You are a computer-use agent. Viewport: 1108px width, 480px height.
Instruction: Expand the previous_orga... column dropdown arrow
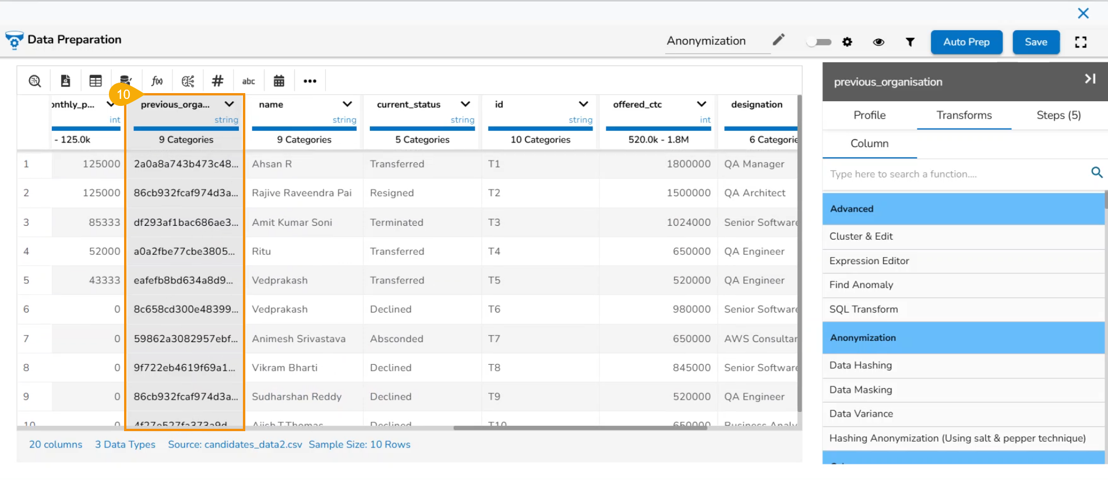pyautogui.click(x=230, y=104)
